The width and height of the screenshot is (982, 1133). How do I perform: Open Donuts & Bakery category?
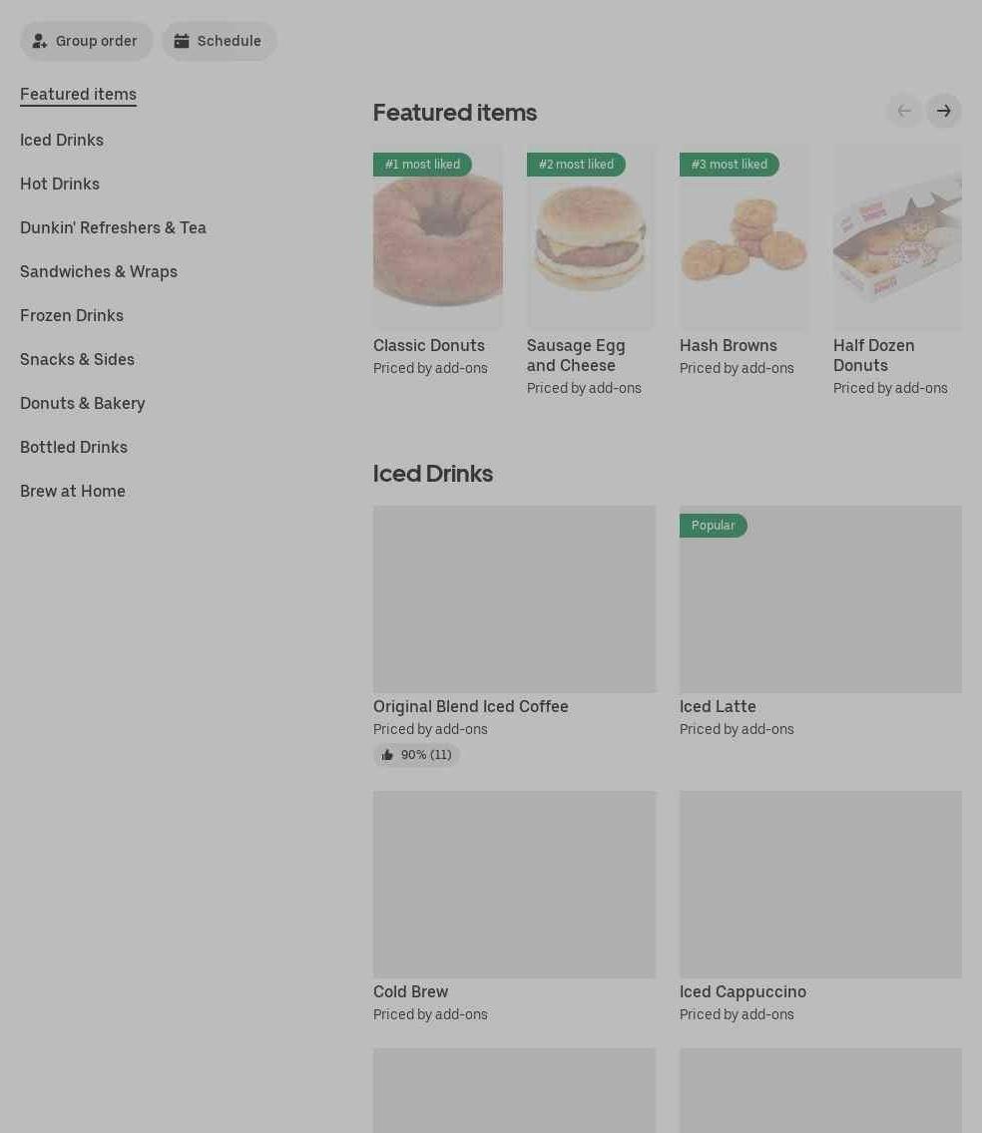(83, 404)
